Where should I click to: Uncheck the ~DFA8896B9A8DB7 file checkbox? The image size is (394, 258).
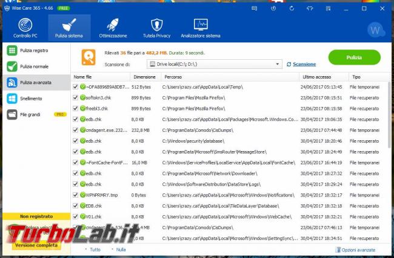75,86
